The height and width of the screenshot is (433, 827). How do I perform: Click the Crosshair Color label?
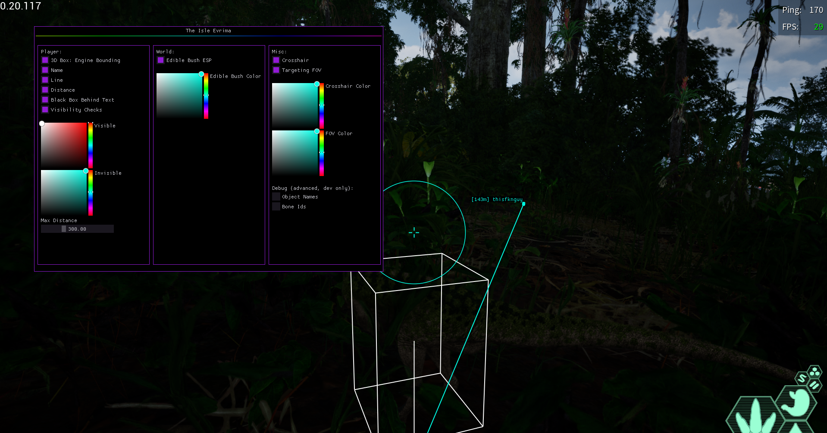[348, 86]
